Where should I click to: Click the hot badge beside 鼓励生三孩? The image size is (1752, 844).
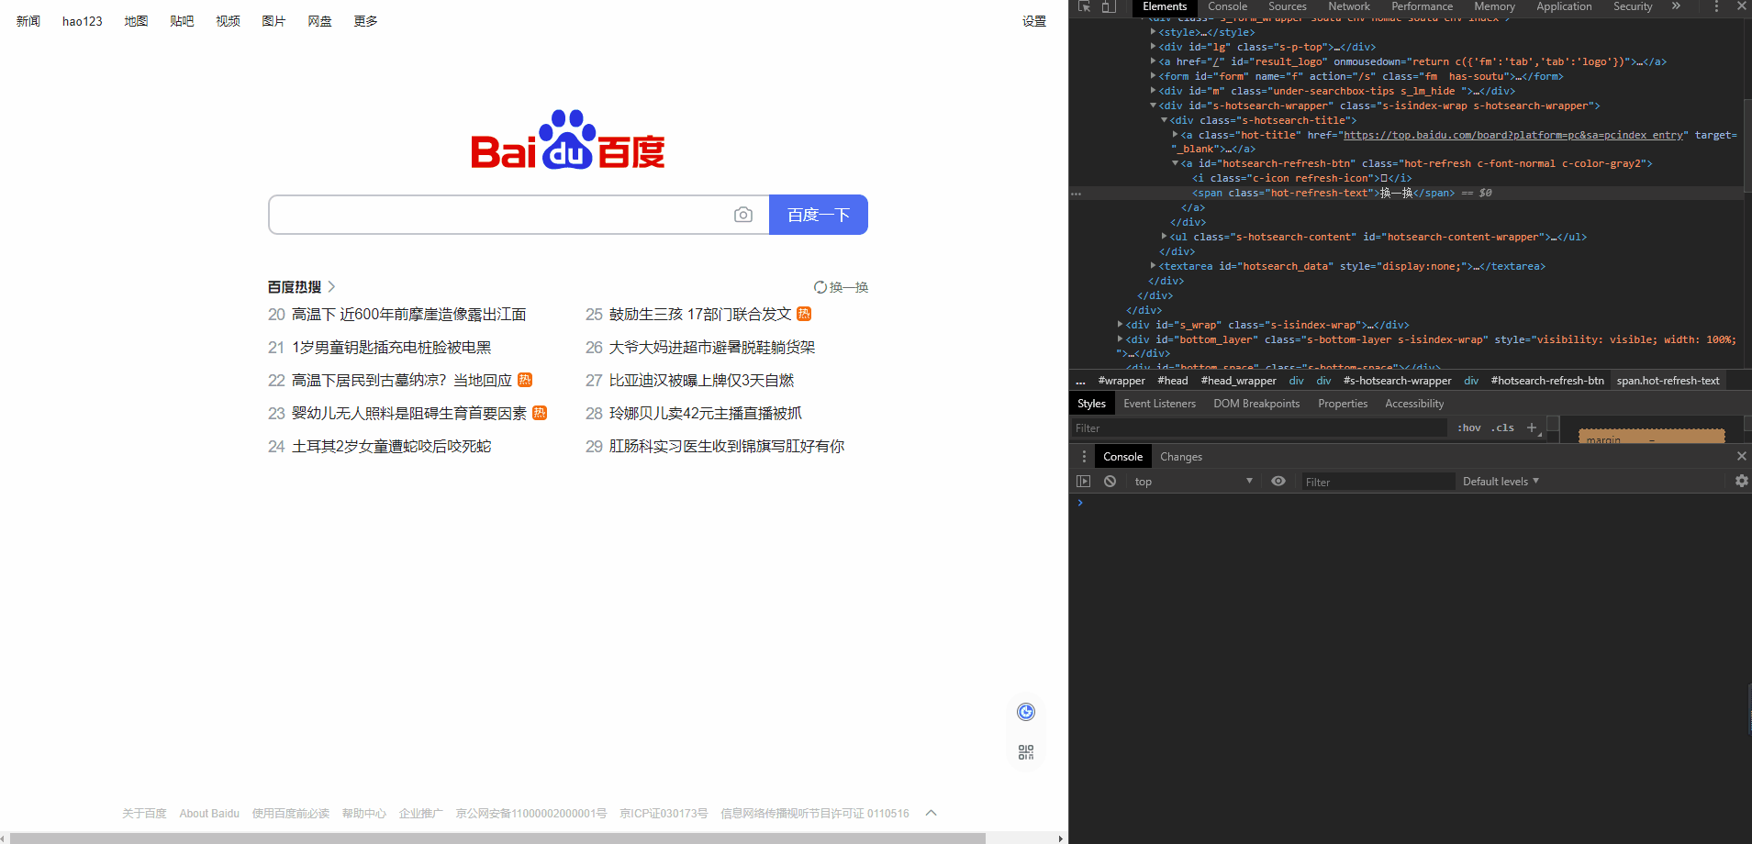[x=804, y=314]
